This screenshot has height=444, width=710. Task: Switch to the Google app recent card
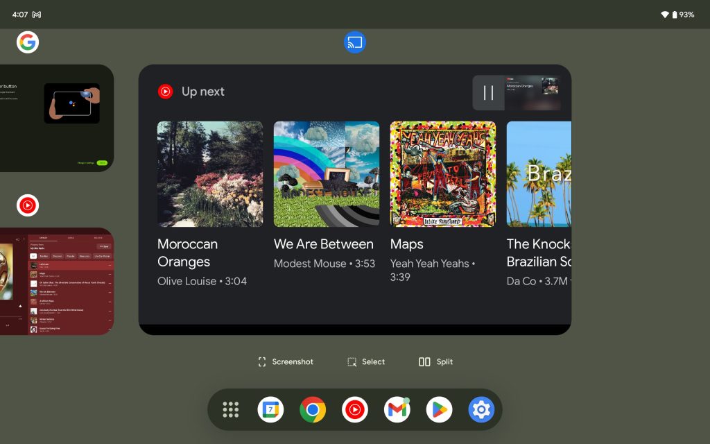coord(57,118)
